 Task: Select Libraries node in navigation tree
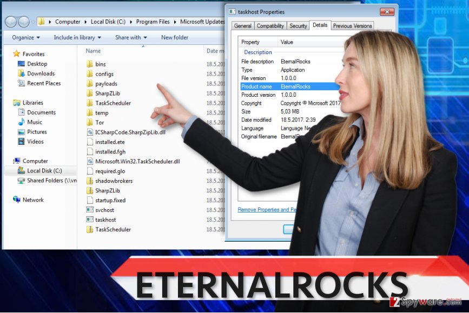28,103
